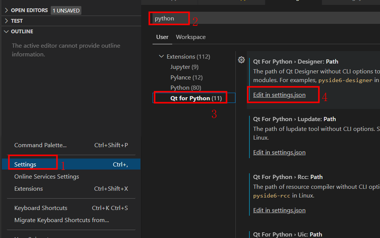380x238 pixels.
Task: Click the python search input field
Action: pos(169,18)
